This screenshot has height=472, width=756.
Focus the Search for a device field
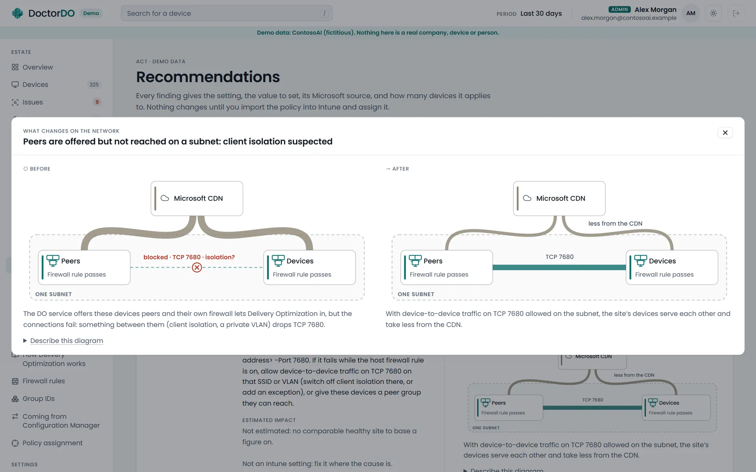click(x=227, y=13)
